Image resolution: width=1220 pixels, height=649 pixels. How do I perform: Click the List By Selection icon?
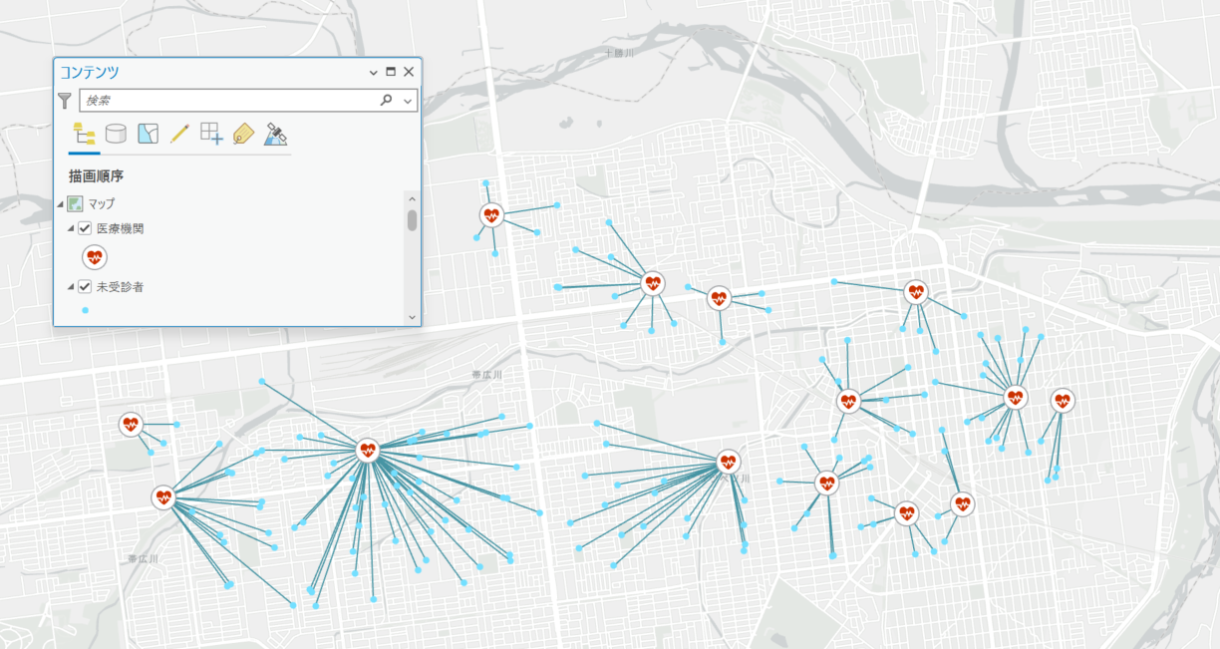pos(148,134)
